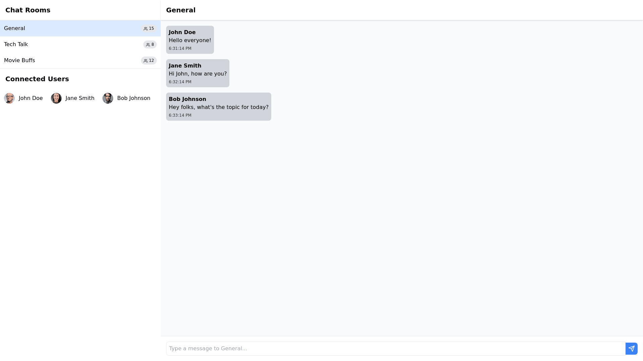Select the General chat room
Image resolution: width=643 pixels, height=361 pixels.
point(15,28)
